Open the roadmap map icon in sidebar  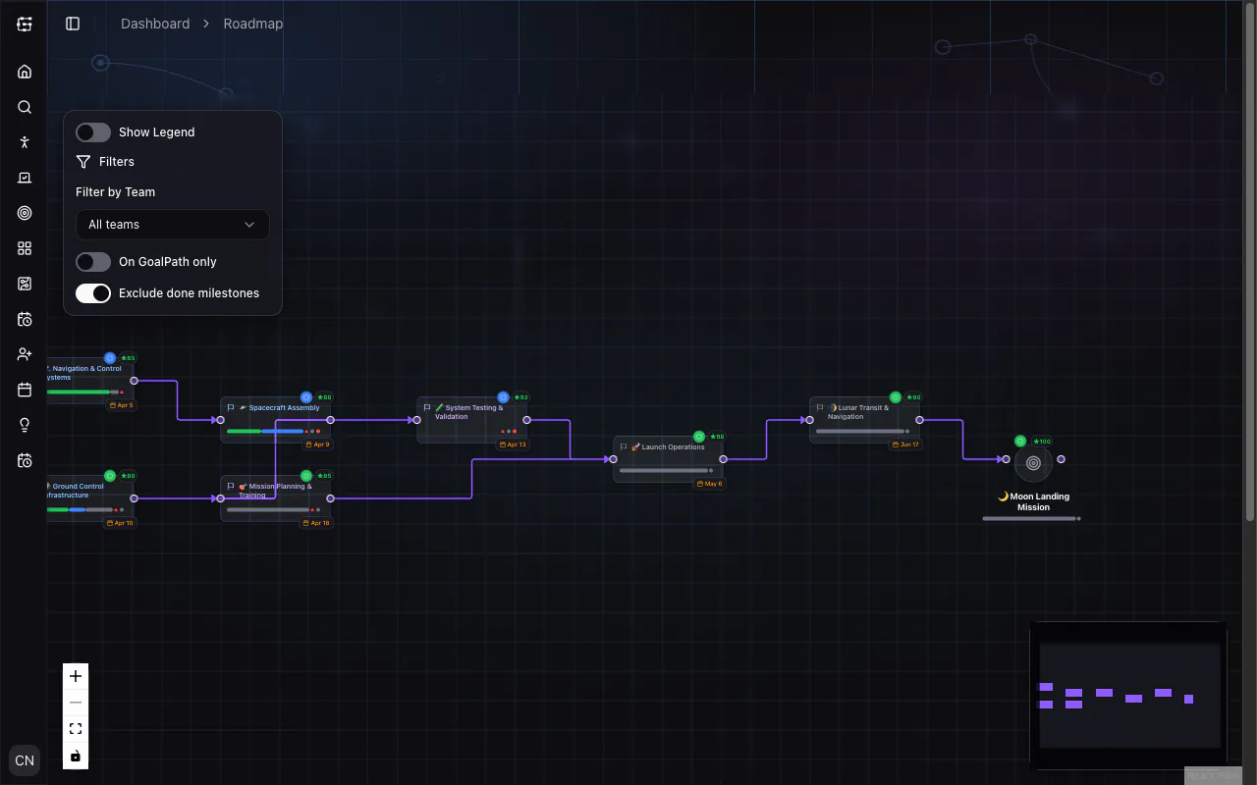point(25,284)
